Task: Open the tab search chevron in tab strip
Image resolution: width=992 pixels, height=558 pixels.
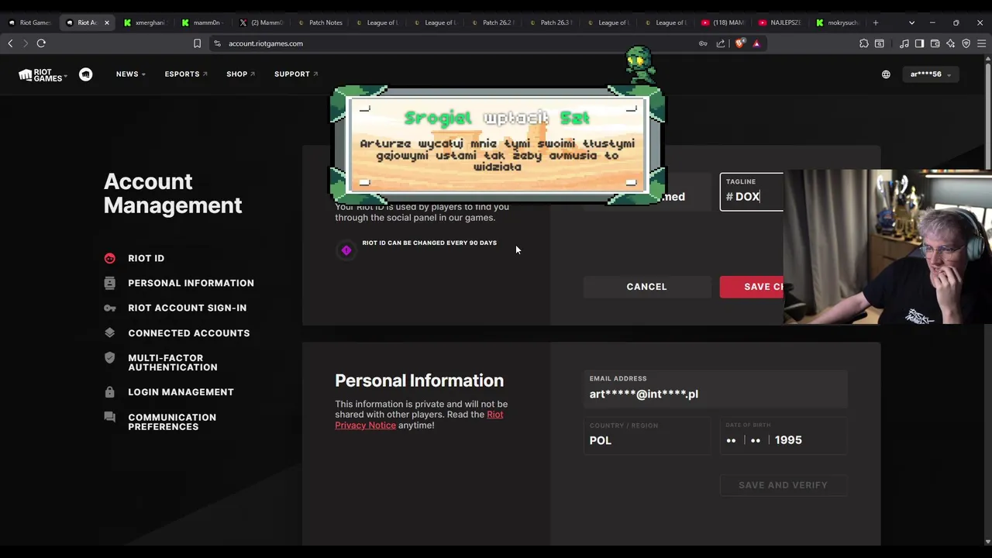Action: click(911, 22)
